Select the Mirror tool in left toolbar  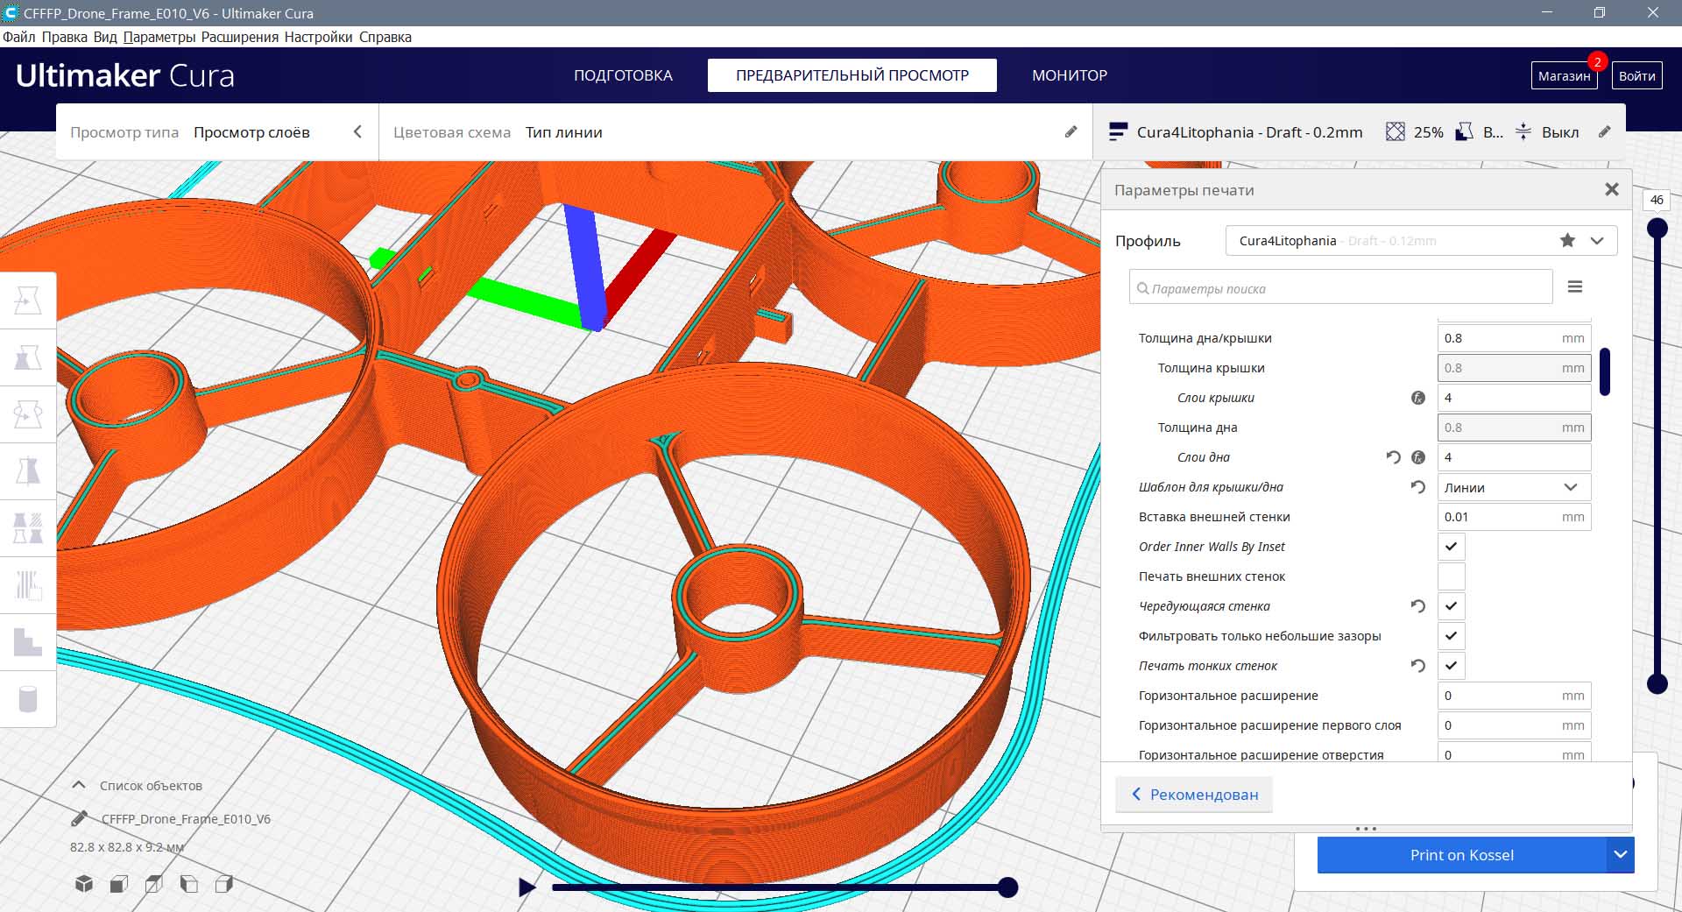[x=28, y=470]
